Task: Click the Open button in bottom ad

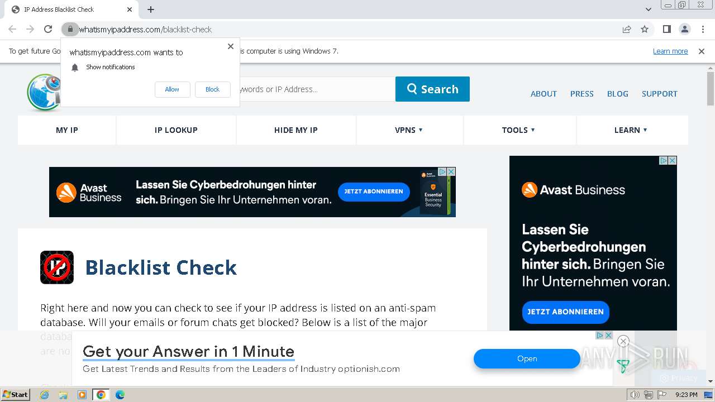Action: [527, 359]
